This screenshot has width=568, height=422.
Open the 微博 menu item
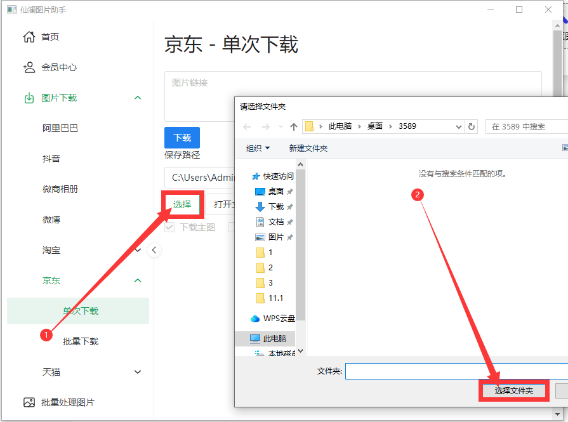[51, 220]
